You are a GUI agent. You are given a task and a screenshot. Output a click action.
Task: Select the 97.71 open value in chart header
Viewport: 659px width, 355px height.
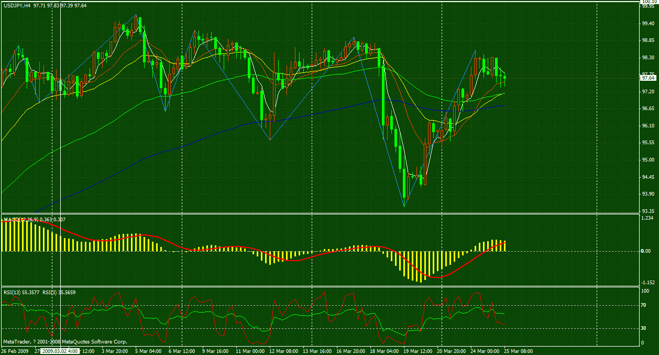(x=39, y=5)
